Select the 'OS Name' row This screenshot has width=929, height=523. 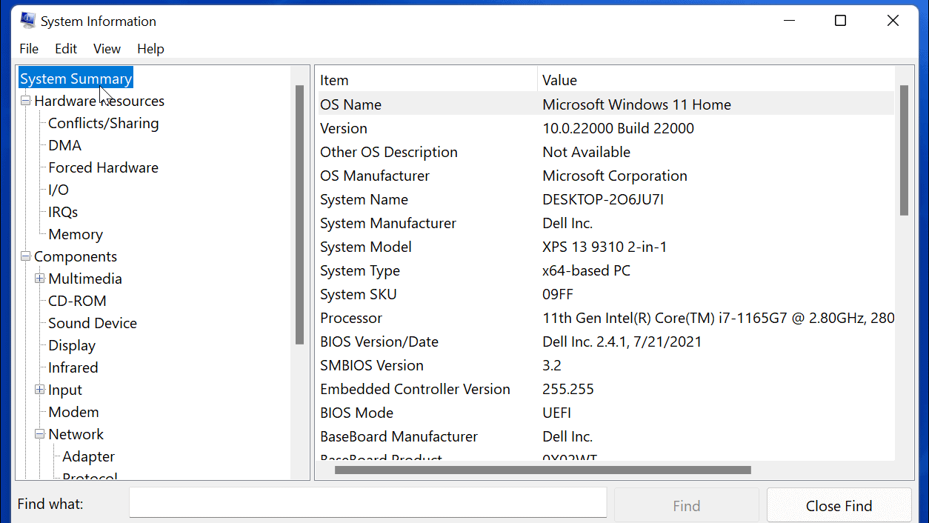(606, 104)
